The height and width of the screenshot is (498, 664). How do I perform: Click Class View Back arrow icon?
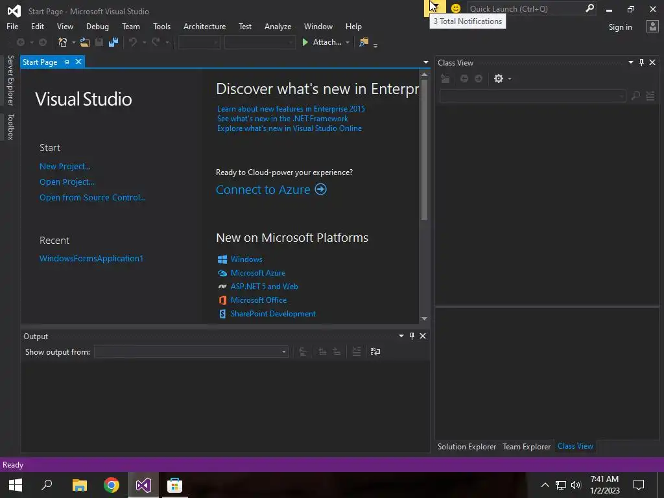coord(464,78)
